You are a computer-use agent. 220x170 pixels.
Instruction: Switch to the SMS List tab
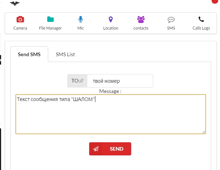click(x=65, y=54)
